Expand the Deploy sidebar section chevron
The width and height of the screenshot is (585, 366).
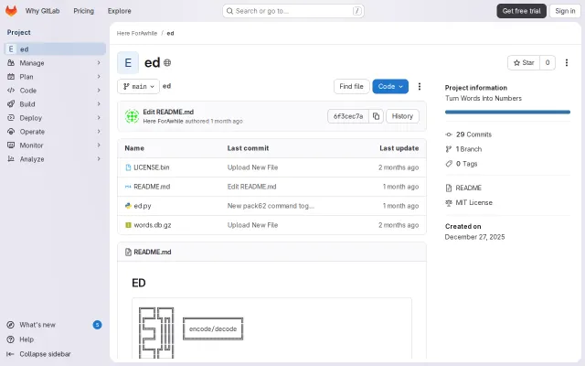point(99,118)
